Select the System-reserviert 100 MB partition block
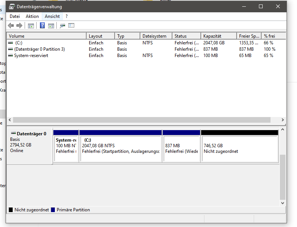The height and width of the screenshot is (227, 297). [66, 146]
